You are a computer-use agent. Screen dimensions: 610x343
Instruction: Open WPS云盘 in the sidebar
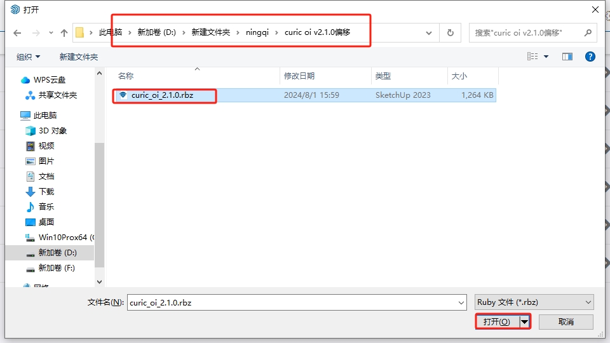click(x=50, y=80)
